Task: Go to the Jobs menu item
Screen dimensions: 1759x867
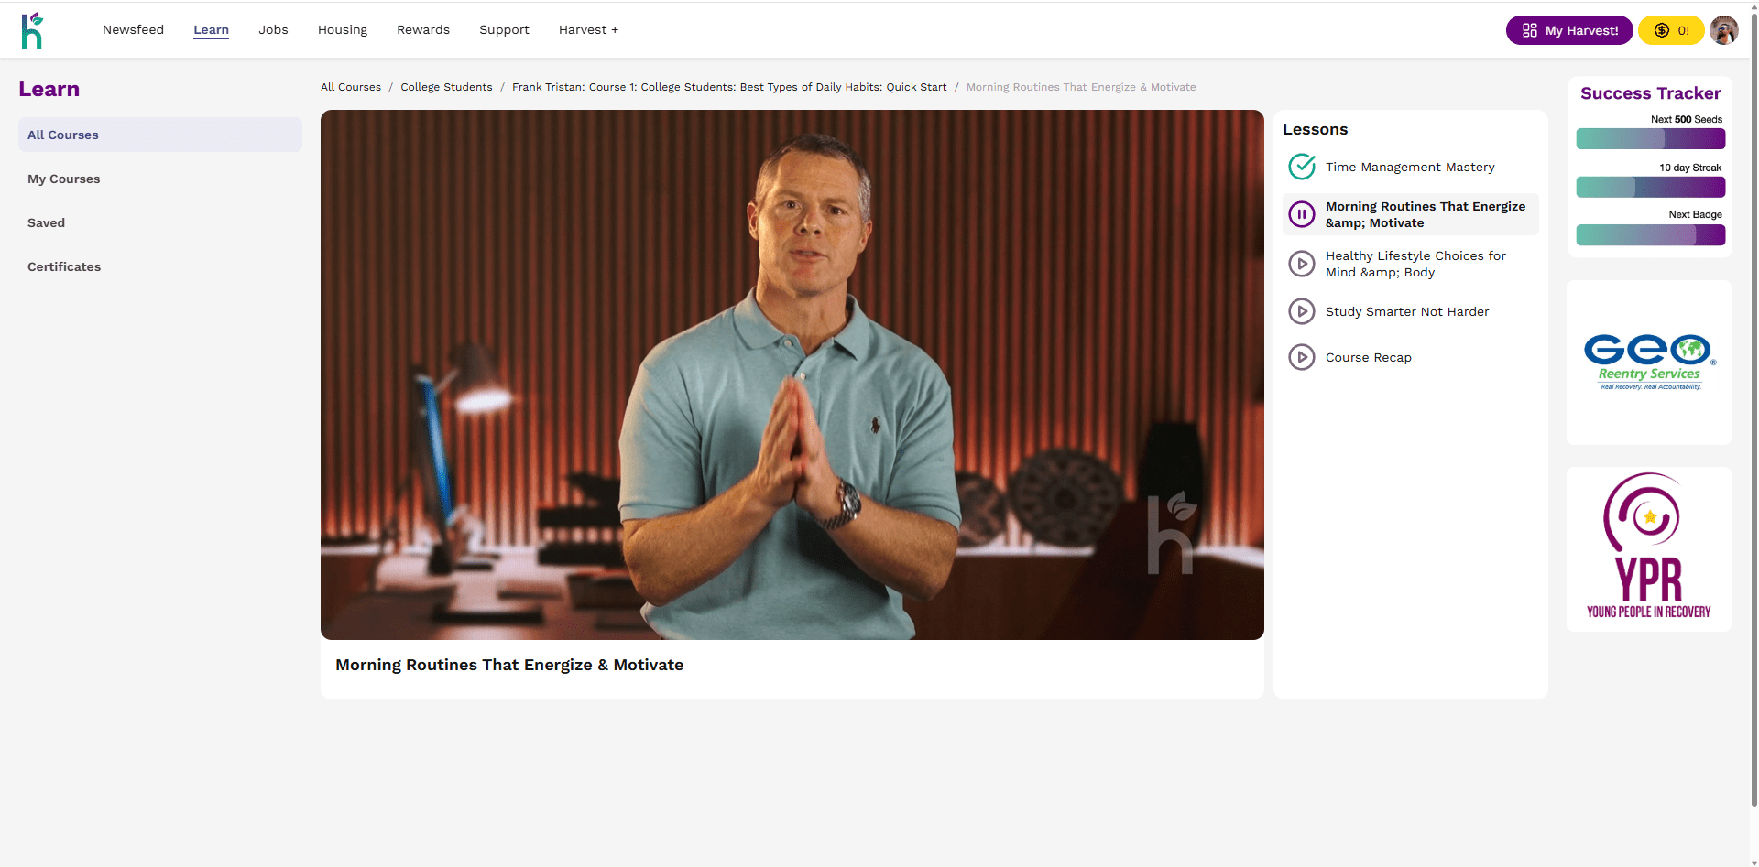Action: (x=273, y=30)
